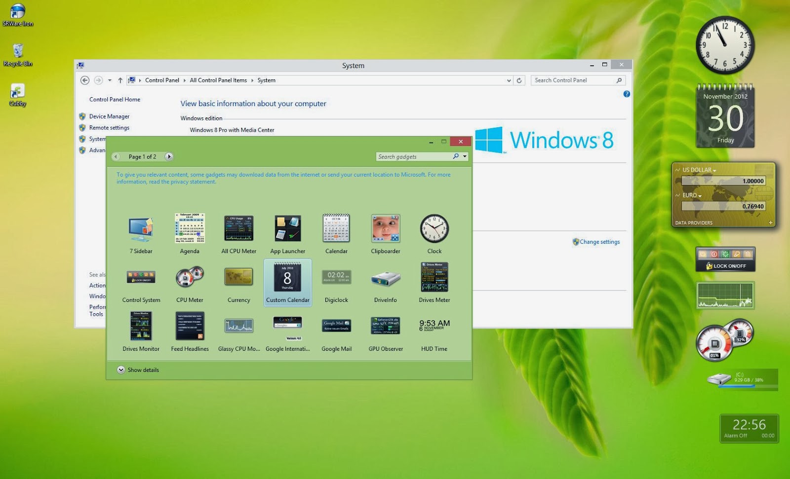Image resolution: width=790 pixels, height=479 pixels.
Task: Expand the chevron after All Control Panel Items
Action: [x=252, y=80]
